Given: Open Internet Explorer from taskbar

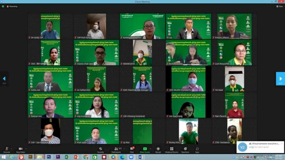Looking at the screenshot, I should coord(12,157).
